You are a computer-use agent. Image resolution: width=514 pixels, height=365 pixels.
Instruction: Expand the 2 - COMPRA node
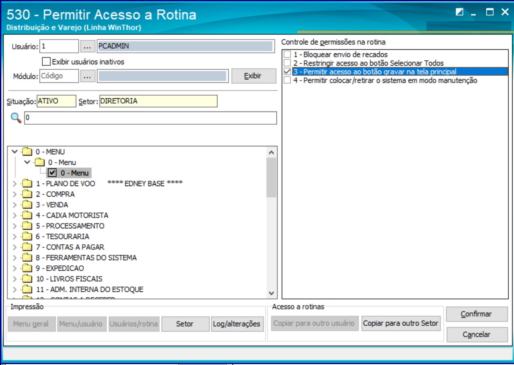click(15, 194)
